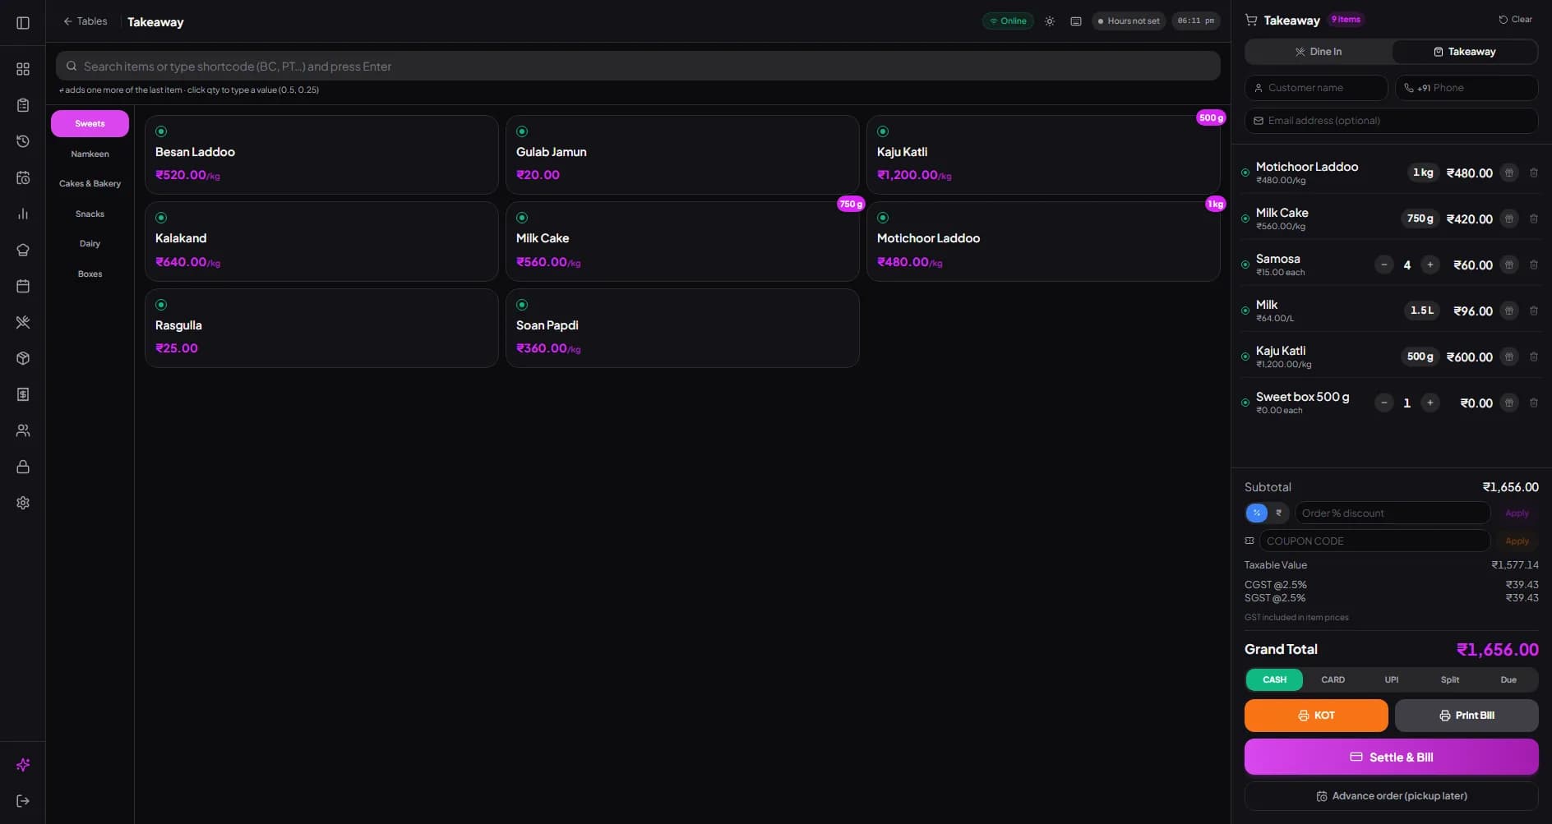Viewport: 1552px width, 824px height.
Task: Open the history clock icon in sidebar
Action: 23,141
